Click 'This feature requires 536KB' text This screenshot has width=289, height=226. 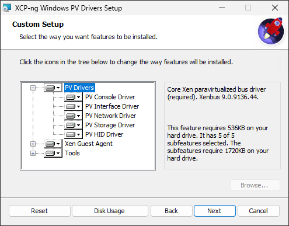[x=218, y=143]
